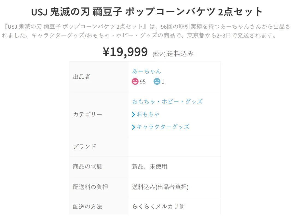Click the 出品者 row label
Viewport: 295px width, 221px height.
81,77
